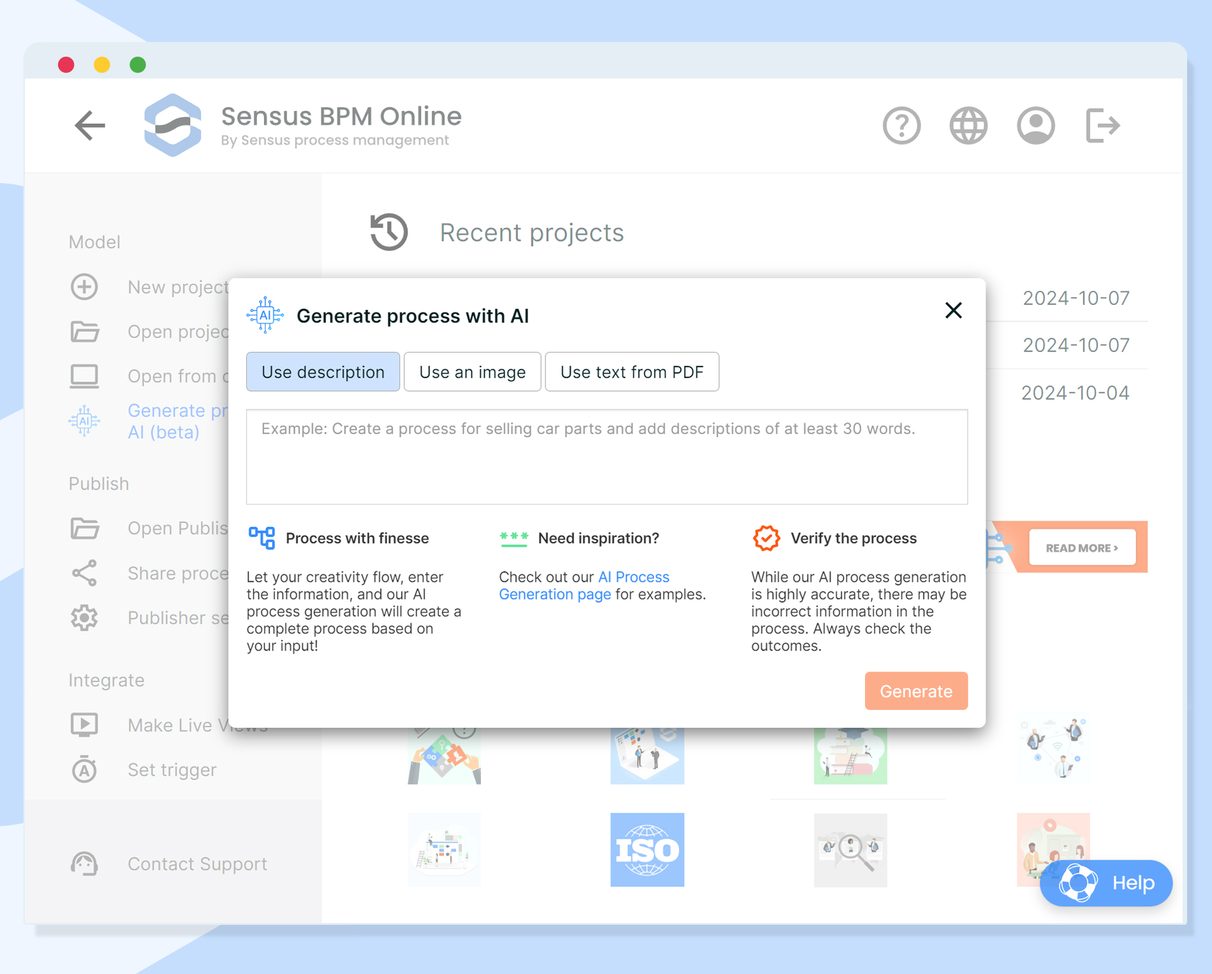Image resolution: width=1212 pixels, height=974 pixels.
Task: Select the Generate process with AI sidebar icon
Action: [85, 421]
